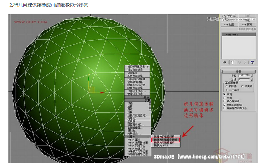Select the 二十面体 base type radio button
This screenshot has height=163, width=258.
coord(227,90)
